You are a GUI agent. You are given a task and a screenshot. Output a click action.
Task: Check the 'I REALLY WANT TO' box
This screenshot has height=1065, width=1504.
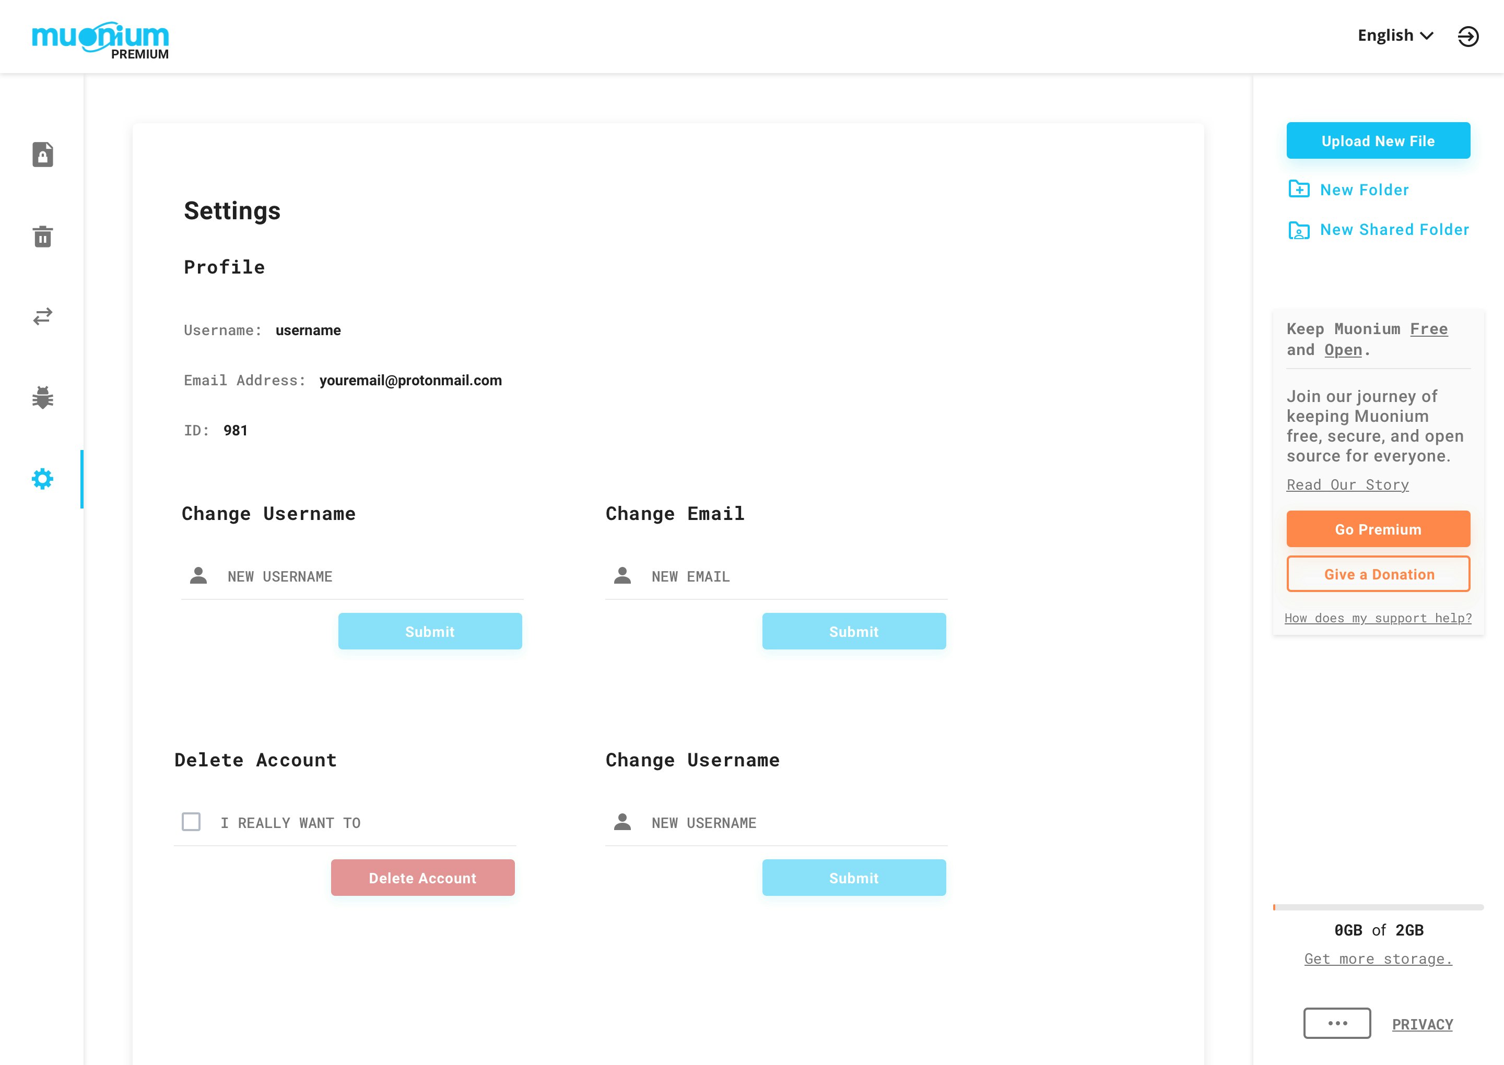pyautogui.click(x=191, y=822)
